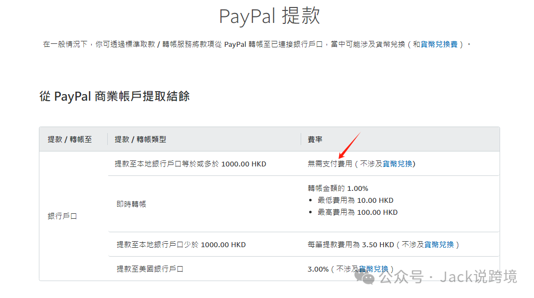
Task: Open the 貨幣兌換 link in the 無需支付費用 row
Action: click(x=397, y=163)
